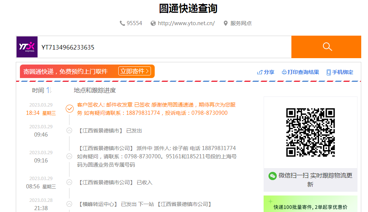368x212 pixels.
Task: Open the http://www.yto.net.cn/ link
Action: 186,23
